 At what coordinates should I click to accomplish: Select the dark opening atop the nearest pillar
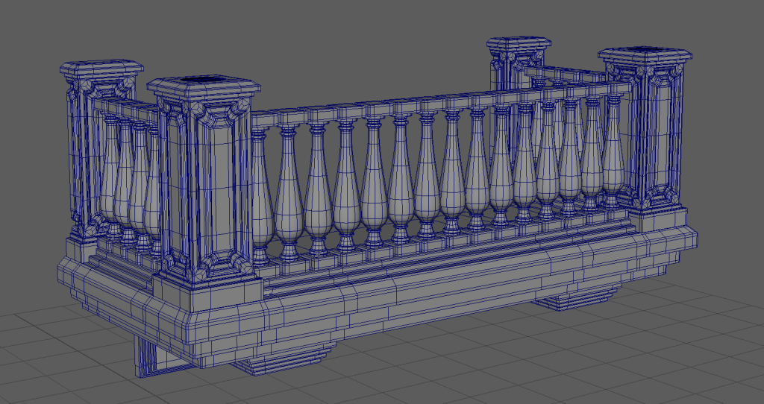point(203,80)
